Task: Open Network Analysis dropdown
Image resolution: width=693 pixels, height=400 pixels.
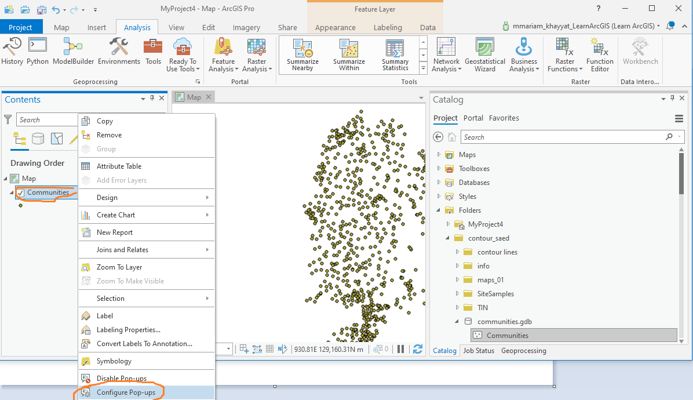Action: click(x=446, y=55)
